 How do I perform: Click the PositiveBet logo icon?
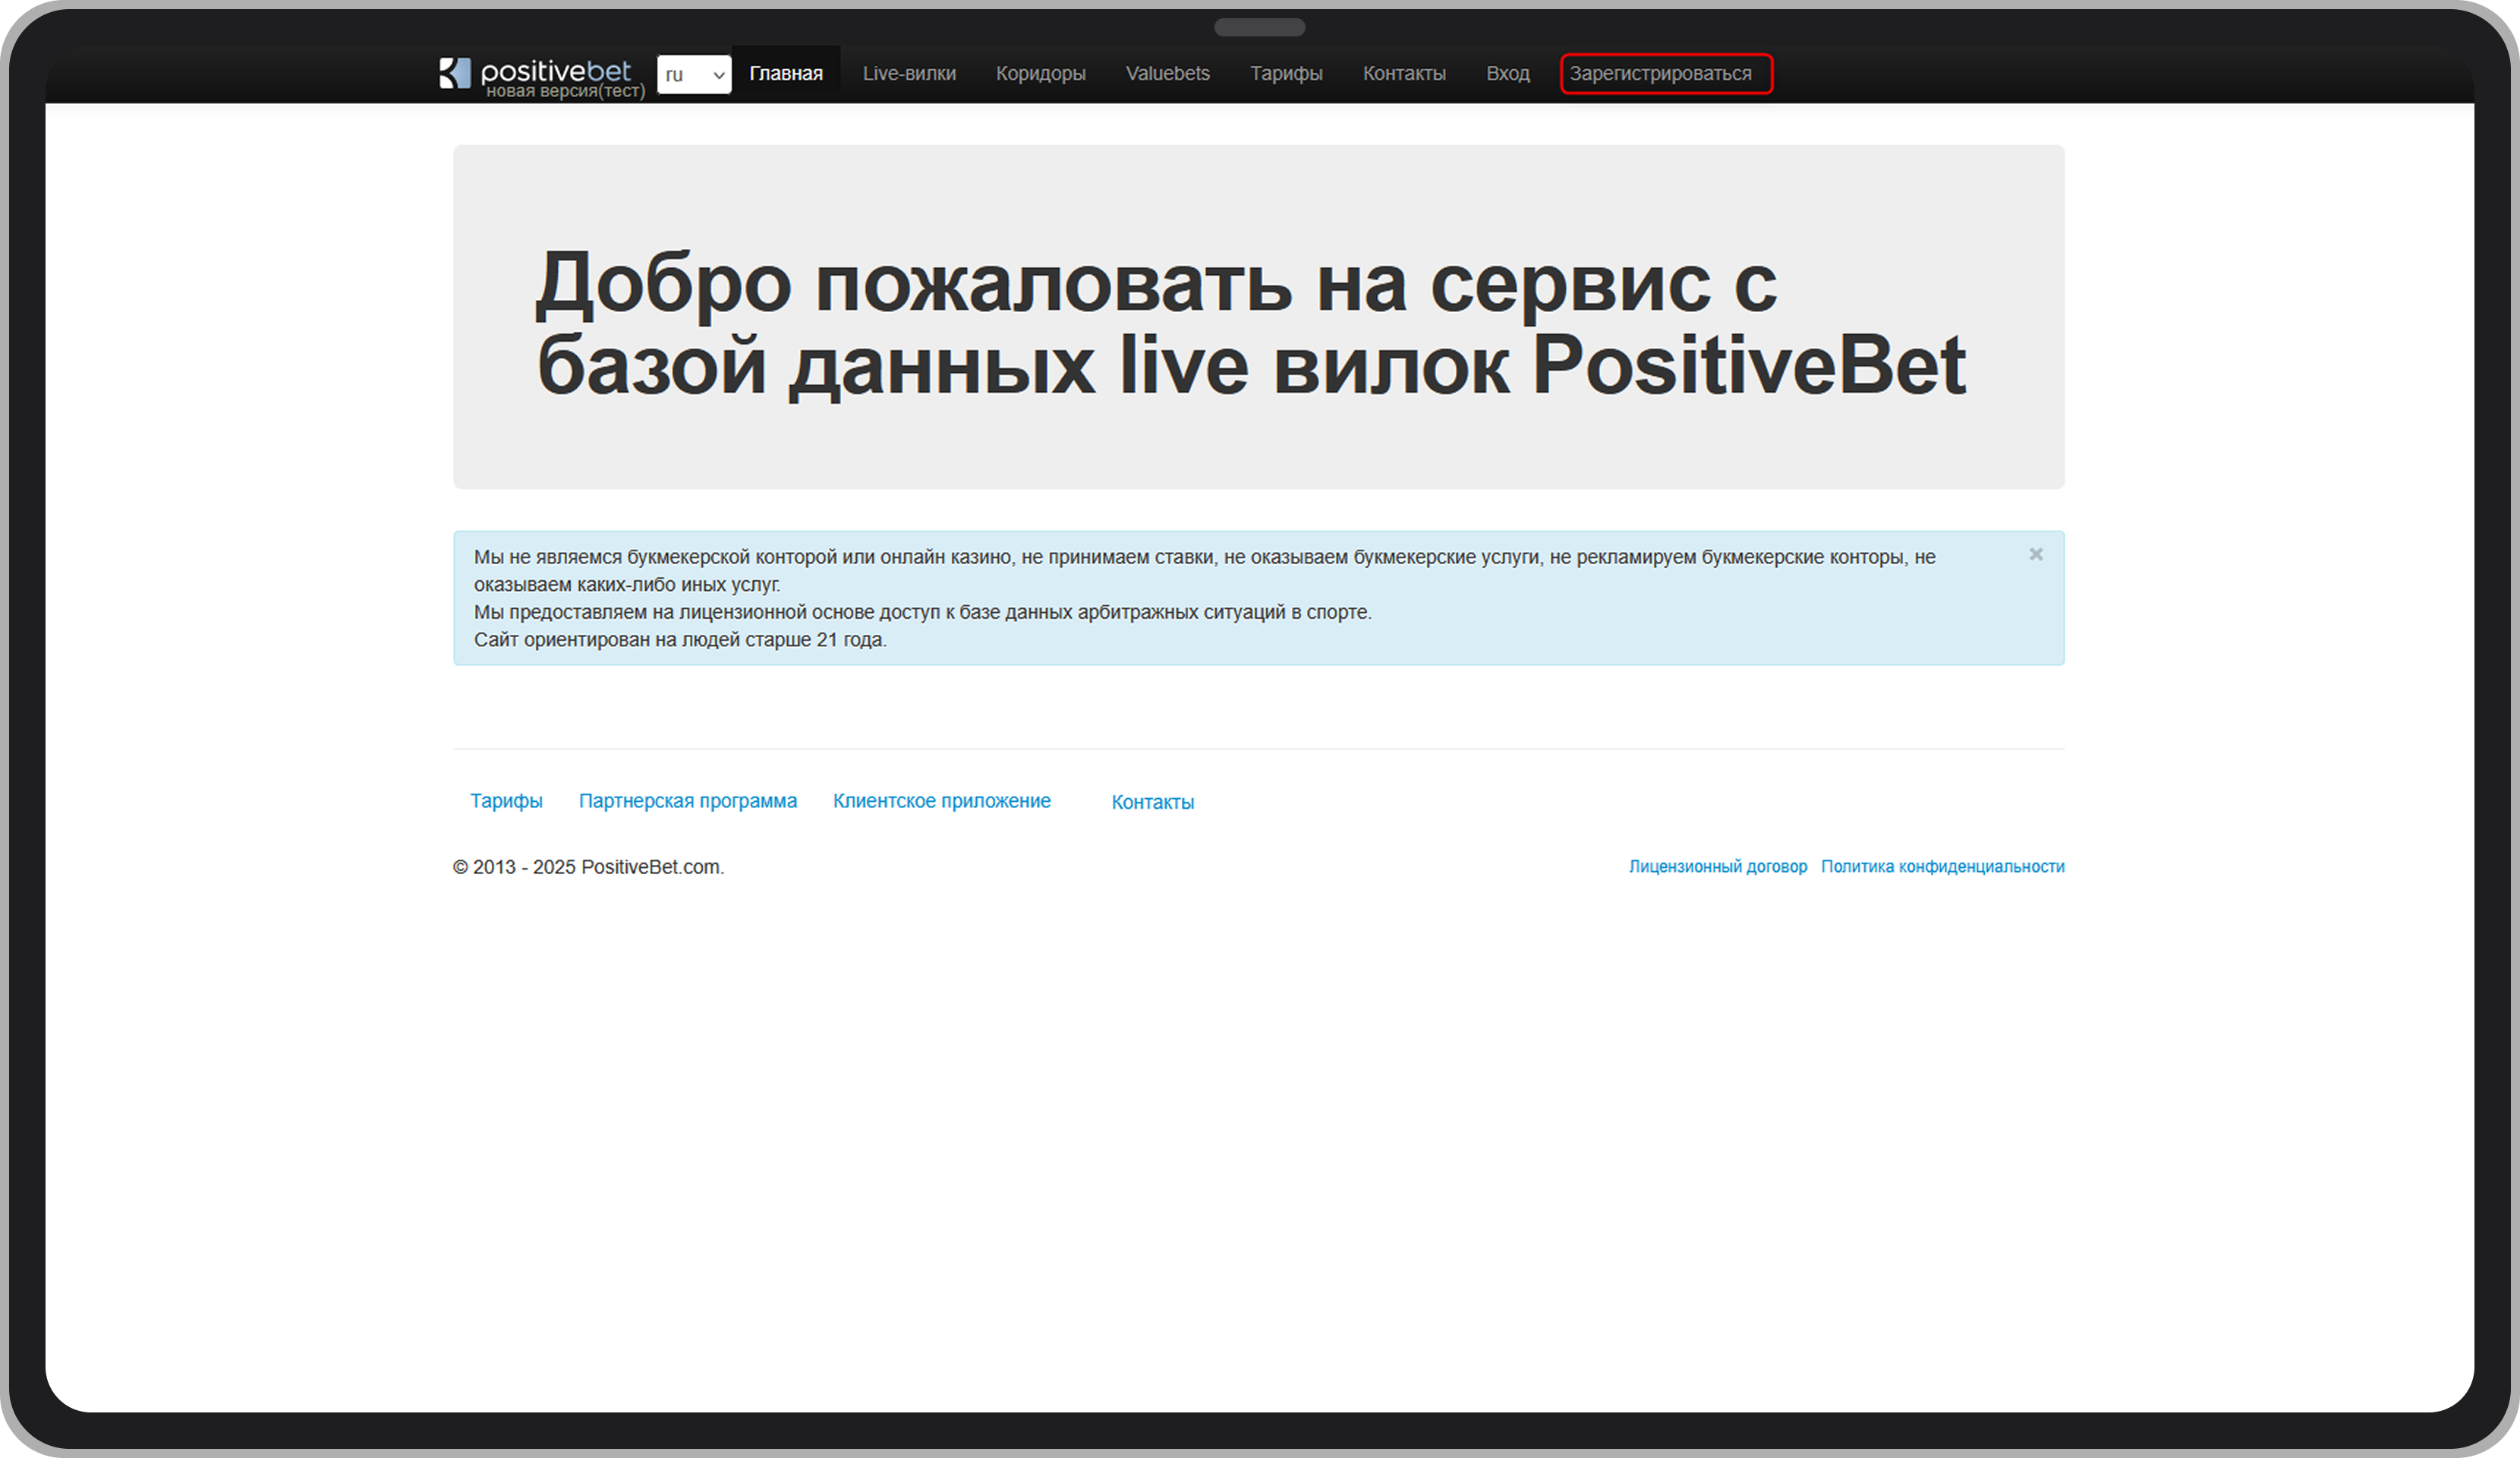pos(456,72)
